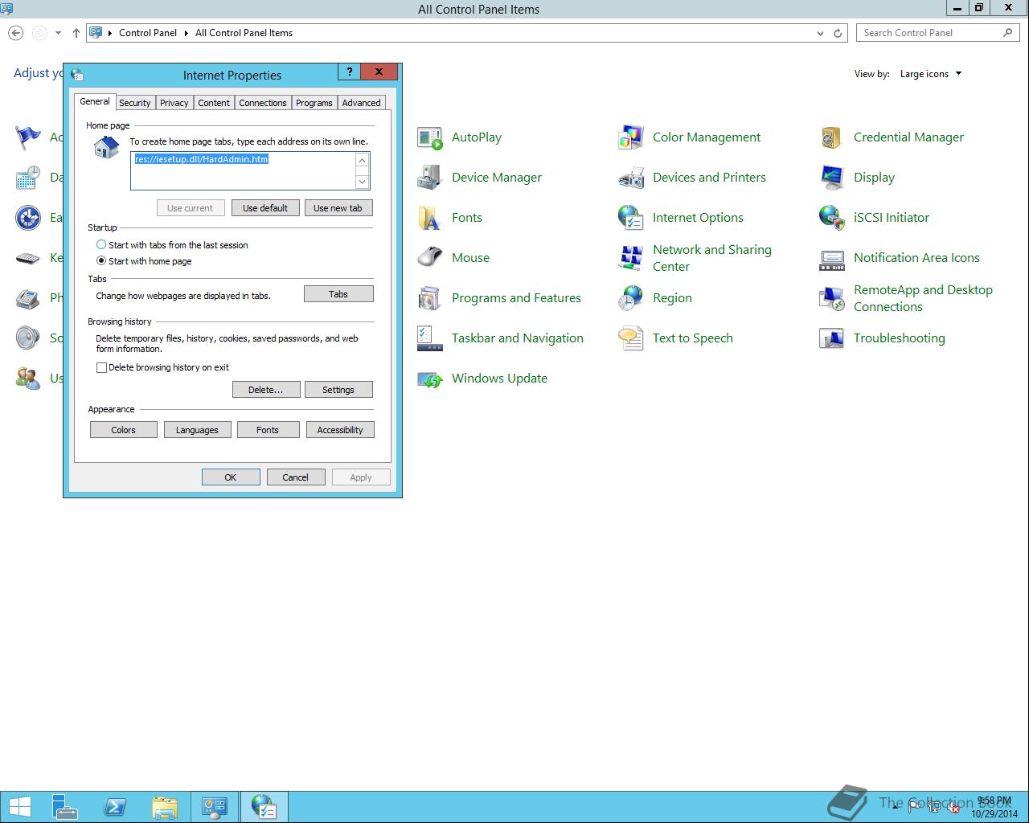Viewport: 1029px width, 823px height.
Task: Go back with the navigation arrow
Action: pos(15,33)
